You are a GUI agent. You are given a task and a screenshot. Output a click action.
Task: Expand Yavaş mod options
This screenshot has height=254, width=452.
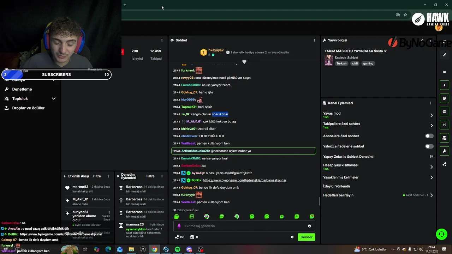coord(432,115)
